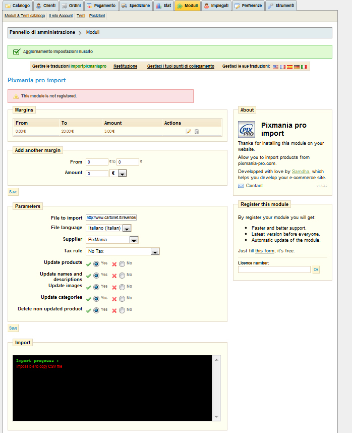The height and width of the screenshot is (433, 352).
Task: Click green checkmark beside Update images Yes
Action: coord(89,287)
